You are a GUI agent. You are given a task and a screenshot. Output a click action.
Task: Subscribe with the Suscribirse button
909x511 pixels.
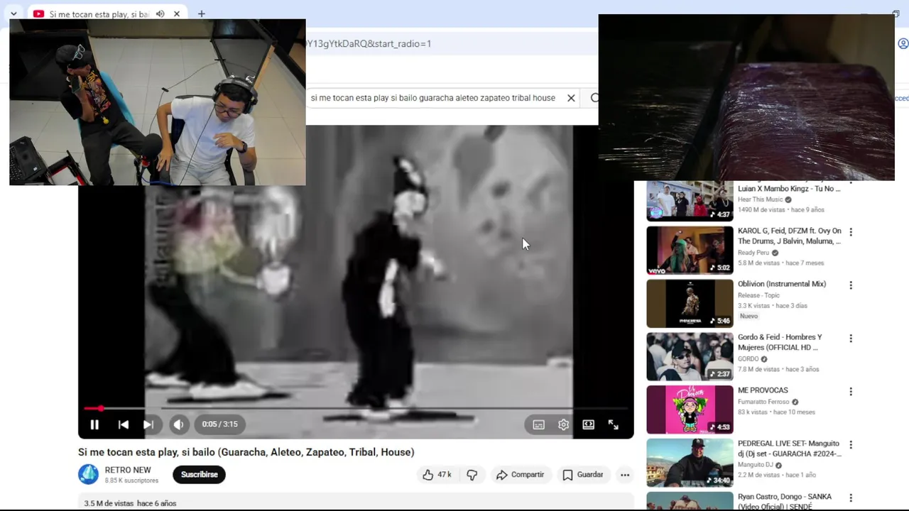(199, 475)
